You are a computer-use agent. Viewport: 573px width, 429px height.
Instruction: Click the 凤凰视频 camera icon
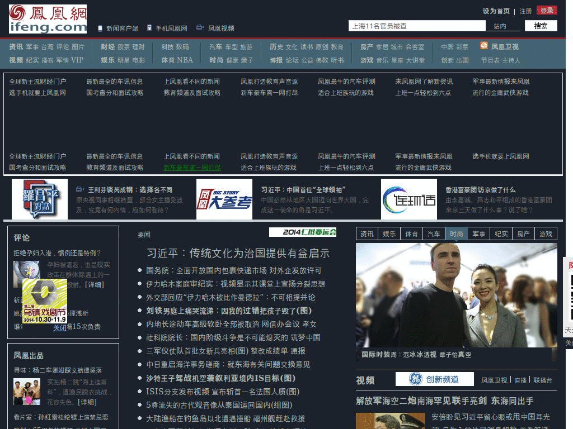point(199,27)
